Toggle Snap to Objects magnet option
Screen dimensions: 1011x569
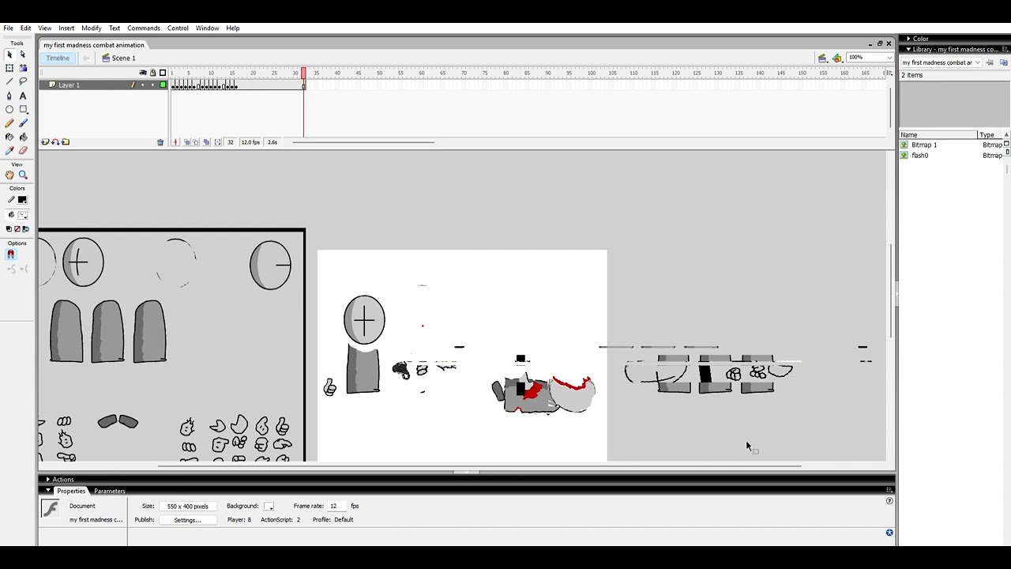click(x=10, y=254)
